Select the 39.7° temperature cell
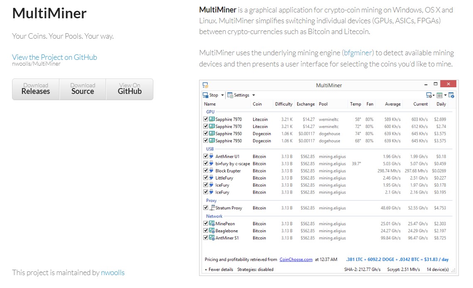 [x=356, y=163]
